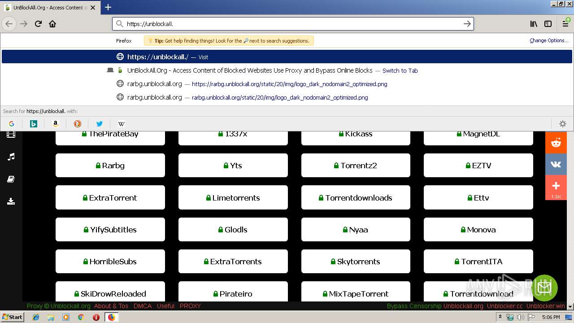Open the Torrentz2 proxy button
Image resolution: width=574 pixels, height=323 pixels.
coord(356,166)
